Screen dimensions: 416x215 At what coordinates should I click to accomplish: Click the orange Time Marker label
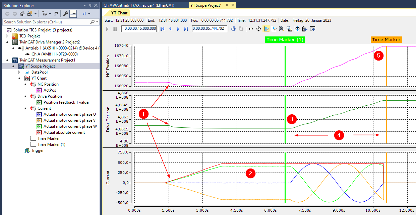tap(386, 39)
